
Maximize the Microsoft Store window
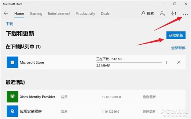(175, 4)
